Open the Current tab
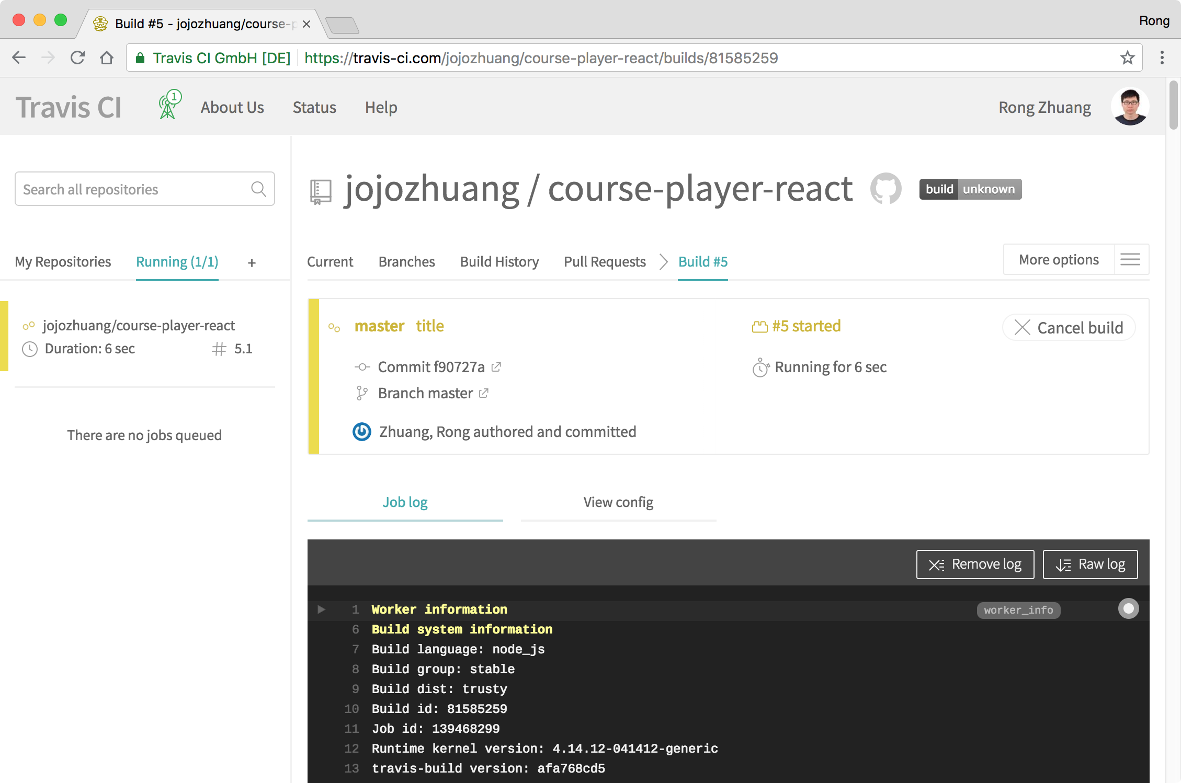 [330, 261]
